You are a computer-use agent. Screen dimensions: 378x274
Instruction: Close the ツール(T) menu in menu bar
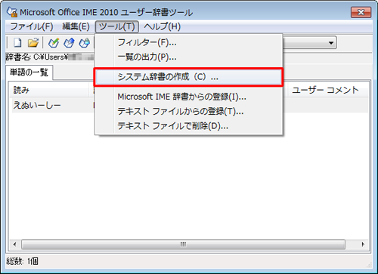pos(117,26)
